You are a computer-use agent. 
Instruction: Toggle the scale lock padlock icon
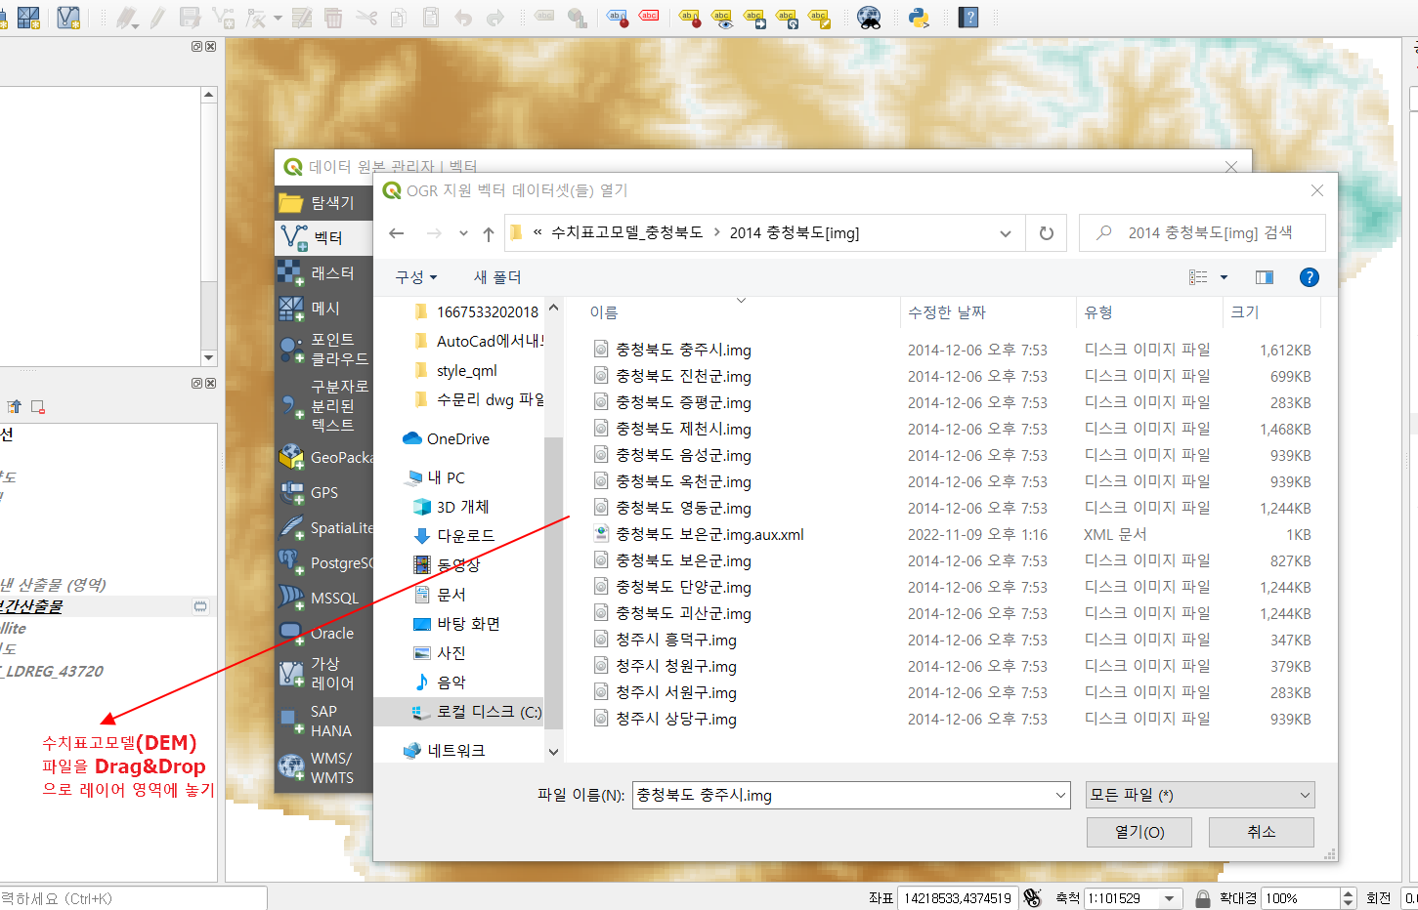click(x=1203, y=898)
